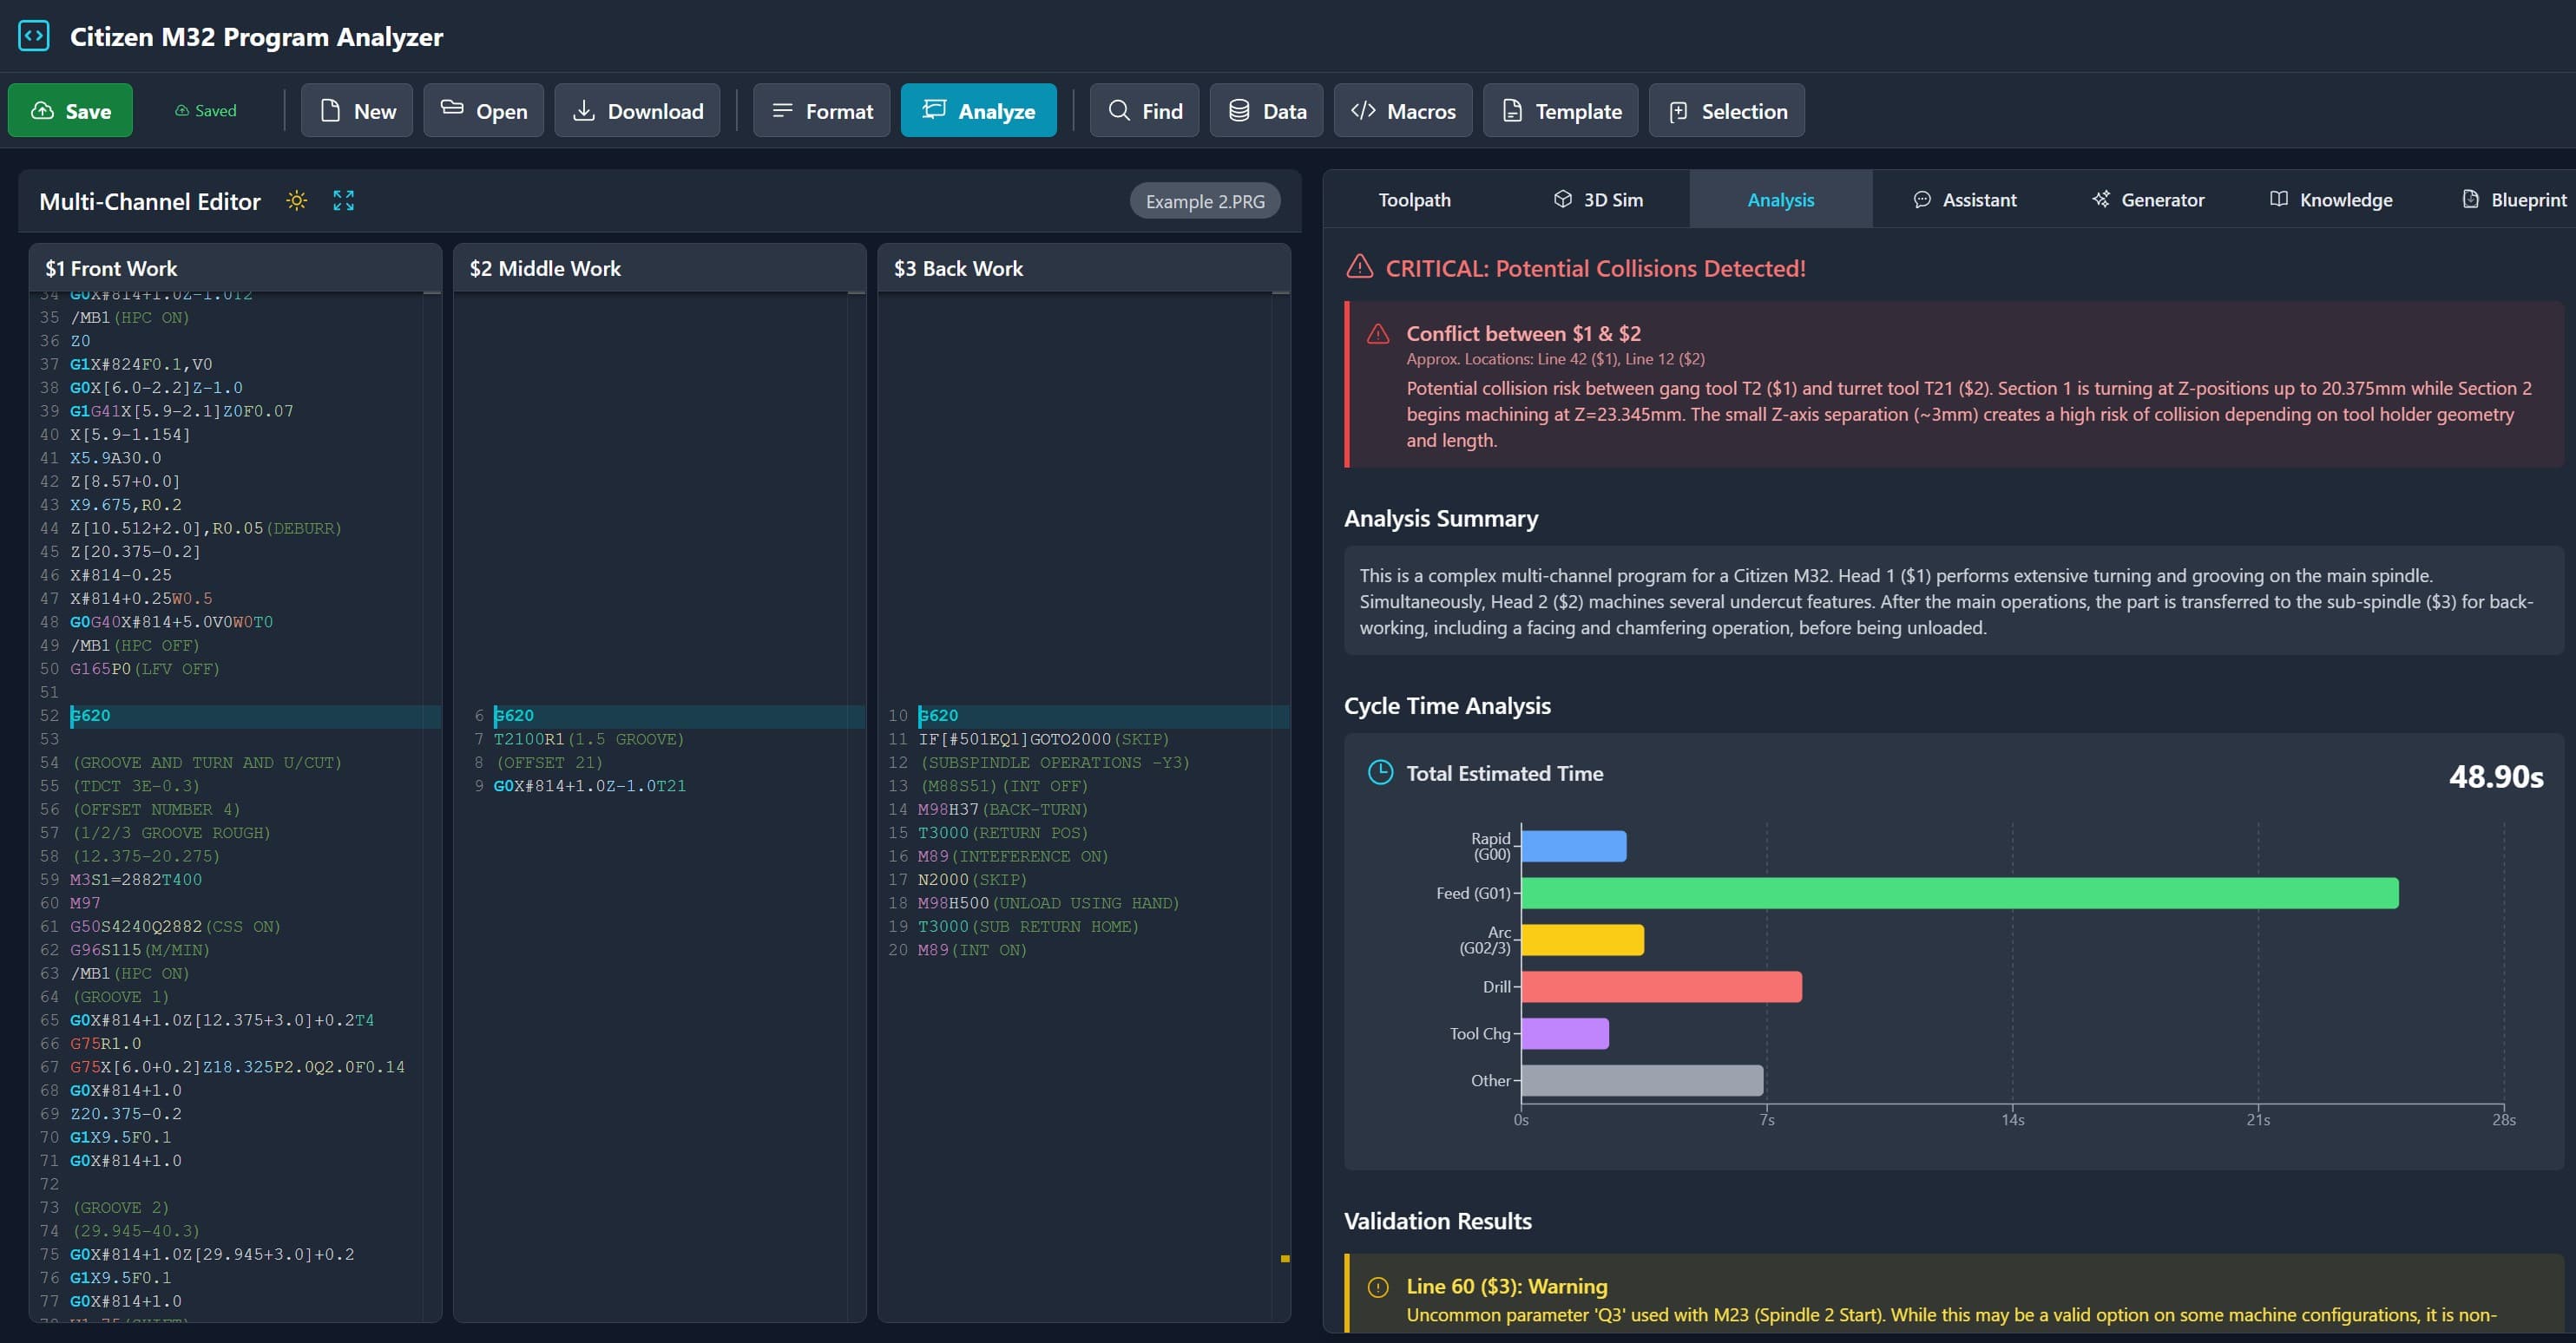This screenshot has height=1343, width=2576.
Task: Switch to the 3D Sim tab
Action: coord(1598,200)
